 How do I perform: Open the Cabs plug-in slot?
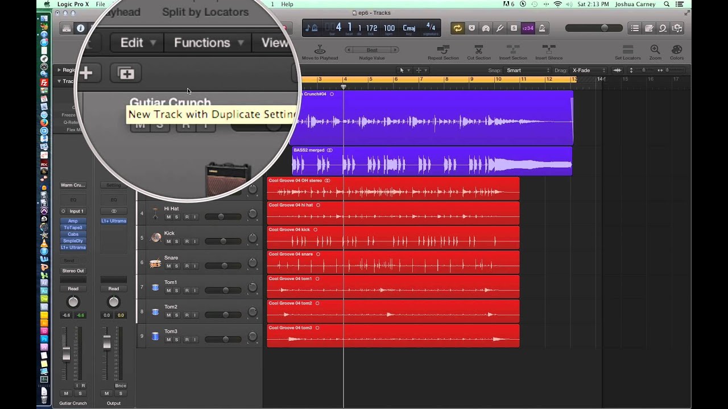coord(73,234)
